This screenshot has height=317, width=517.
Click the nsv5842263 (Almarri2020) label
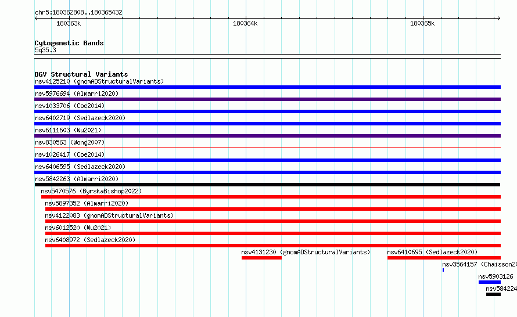pyautogui.click(x=77, y=179)
